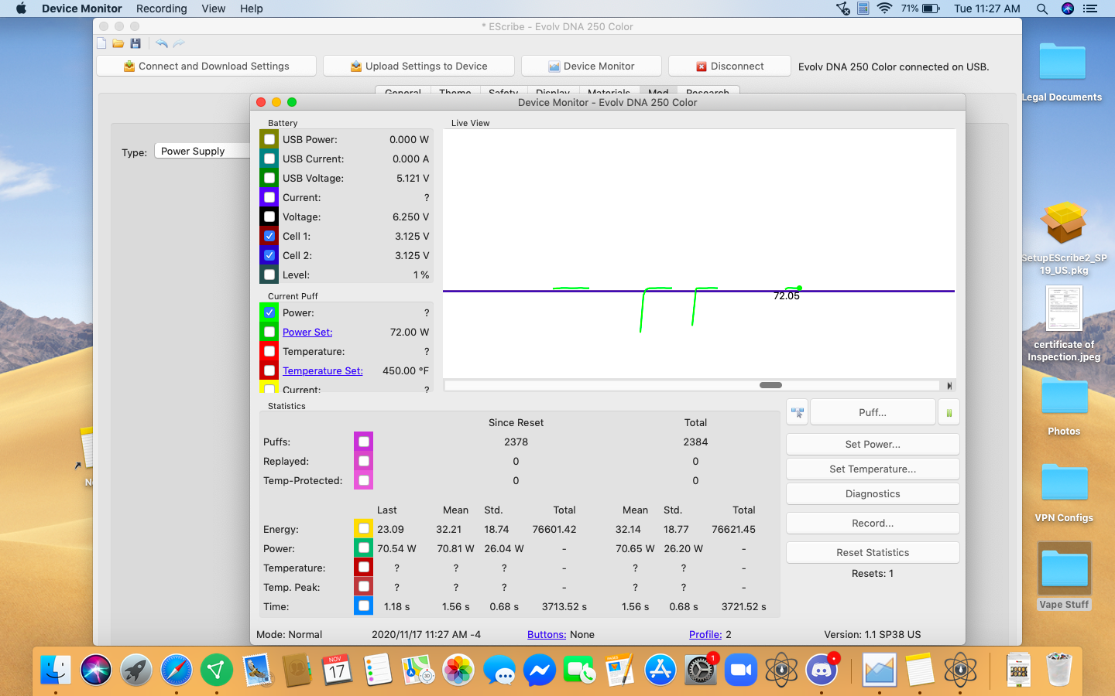Open the Recording menu
The width and height of the screenshot is (1115, 696).
pos(161,9)
